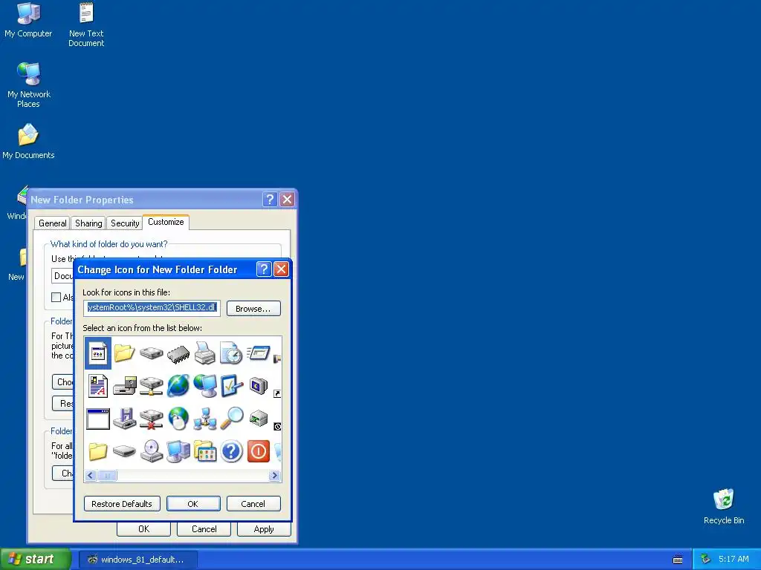
Task: Close the Change Icon dialog with X
Action: 282,269
